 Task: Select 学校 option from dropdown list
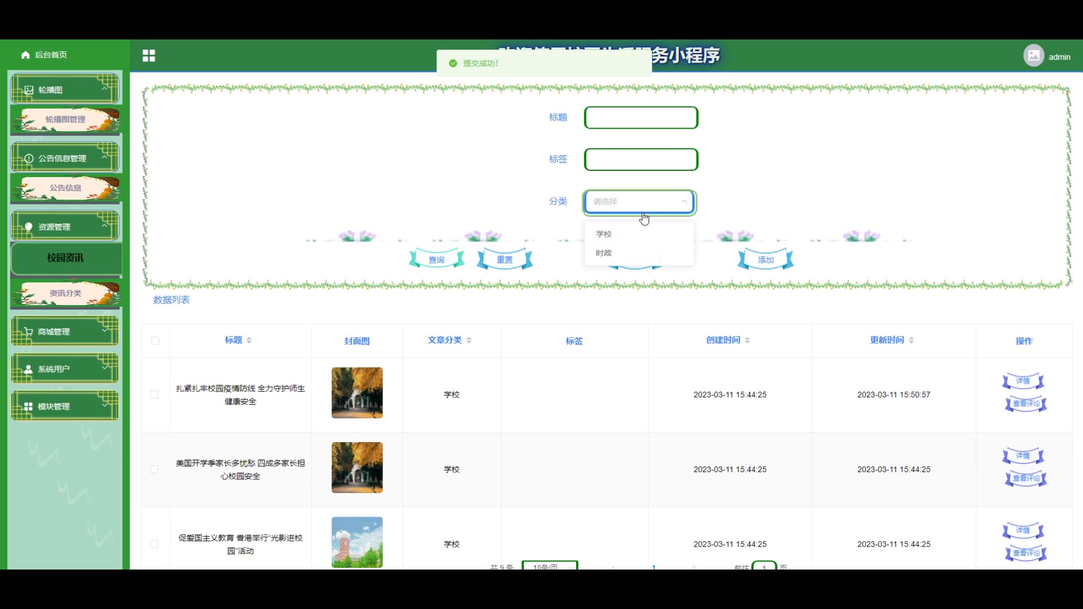(604, 234)
